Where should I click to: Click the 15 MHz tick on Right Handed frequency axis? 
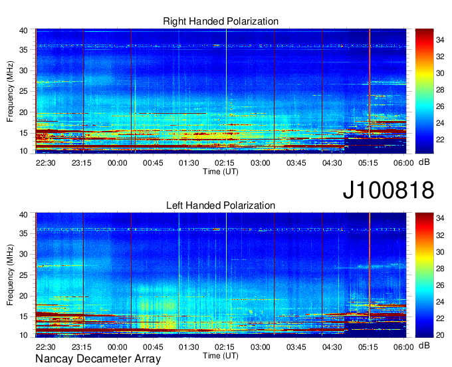(x=23, y=133)
